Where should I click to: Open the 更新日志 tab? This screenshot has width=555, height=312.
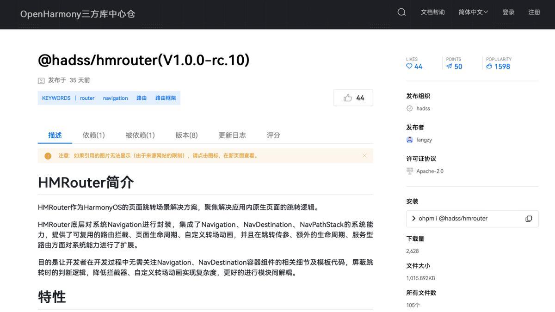click(x=232, y=135)
